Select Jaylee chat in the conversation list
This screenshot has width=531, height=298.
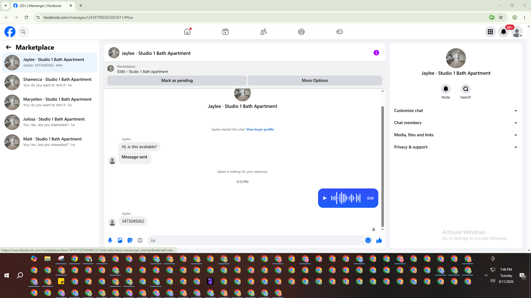click(x=50, y=63)
